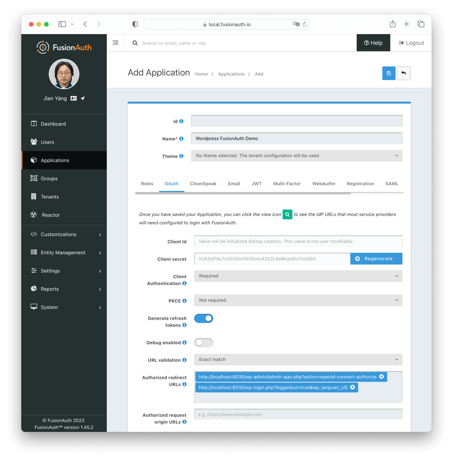Click the browser share icon
The height and width of the screenshot is (460, 453).
pos(392,24)
